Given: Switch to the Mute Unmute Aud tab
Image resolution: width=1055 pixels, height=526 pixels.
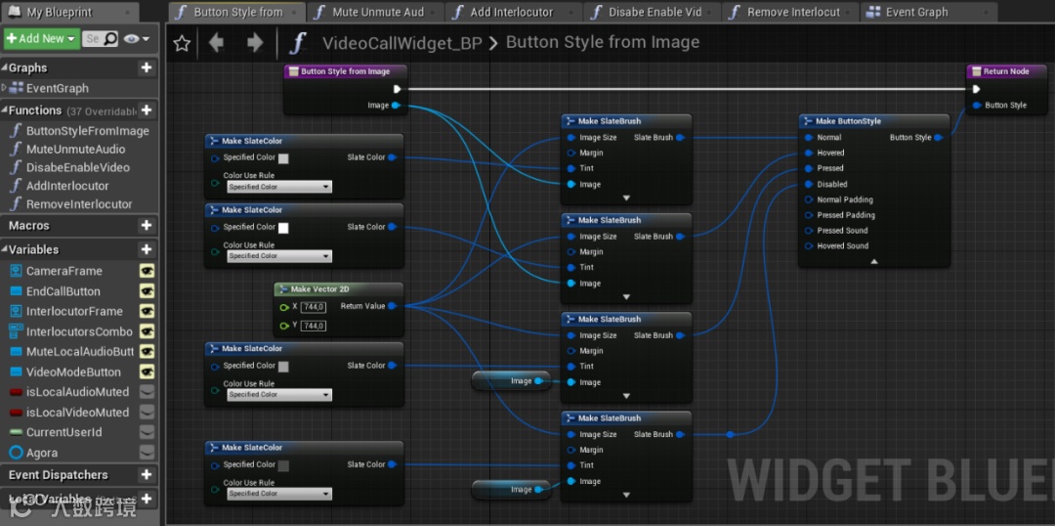Looking at the screenshot, I should [375, 12].
